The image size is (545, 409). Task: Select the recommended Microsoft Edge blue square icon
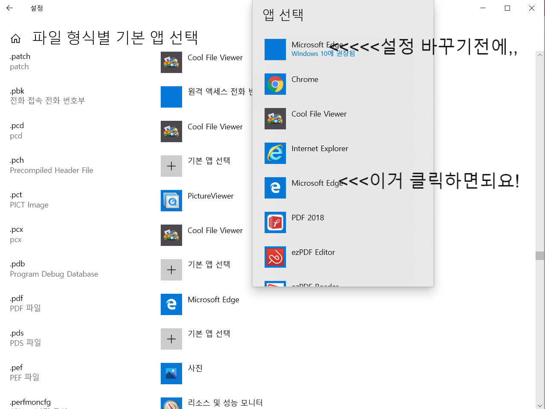point(275,50)
